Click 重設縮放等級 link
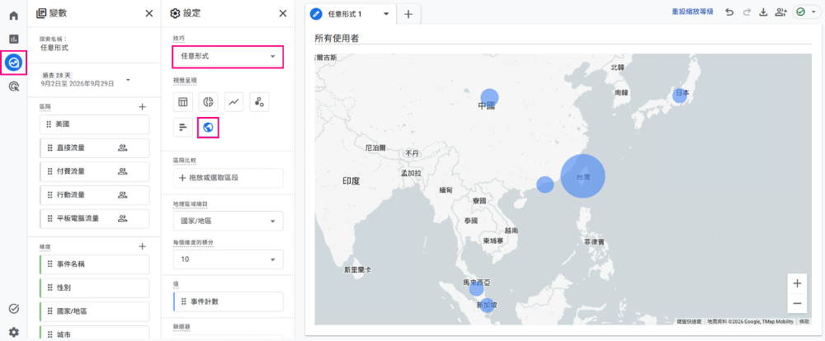Image resolution: width=825 pixels, height=341 pixels. pos(692,12)
